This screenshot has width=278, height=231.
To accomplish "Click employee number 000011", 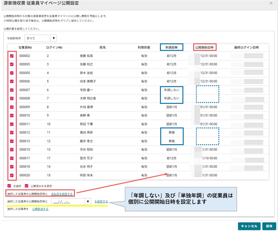I will point(25,124).
